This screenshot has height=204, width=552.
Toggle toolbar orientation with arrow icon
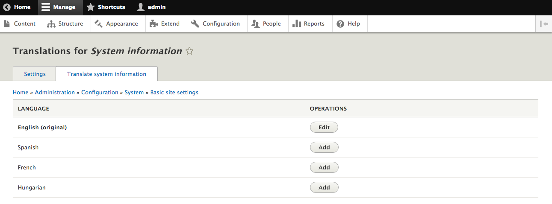(544, 24)
